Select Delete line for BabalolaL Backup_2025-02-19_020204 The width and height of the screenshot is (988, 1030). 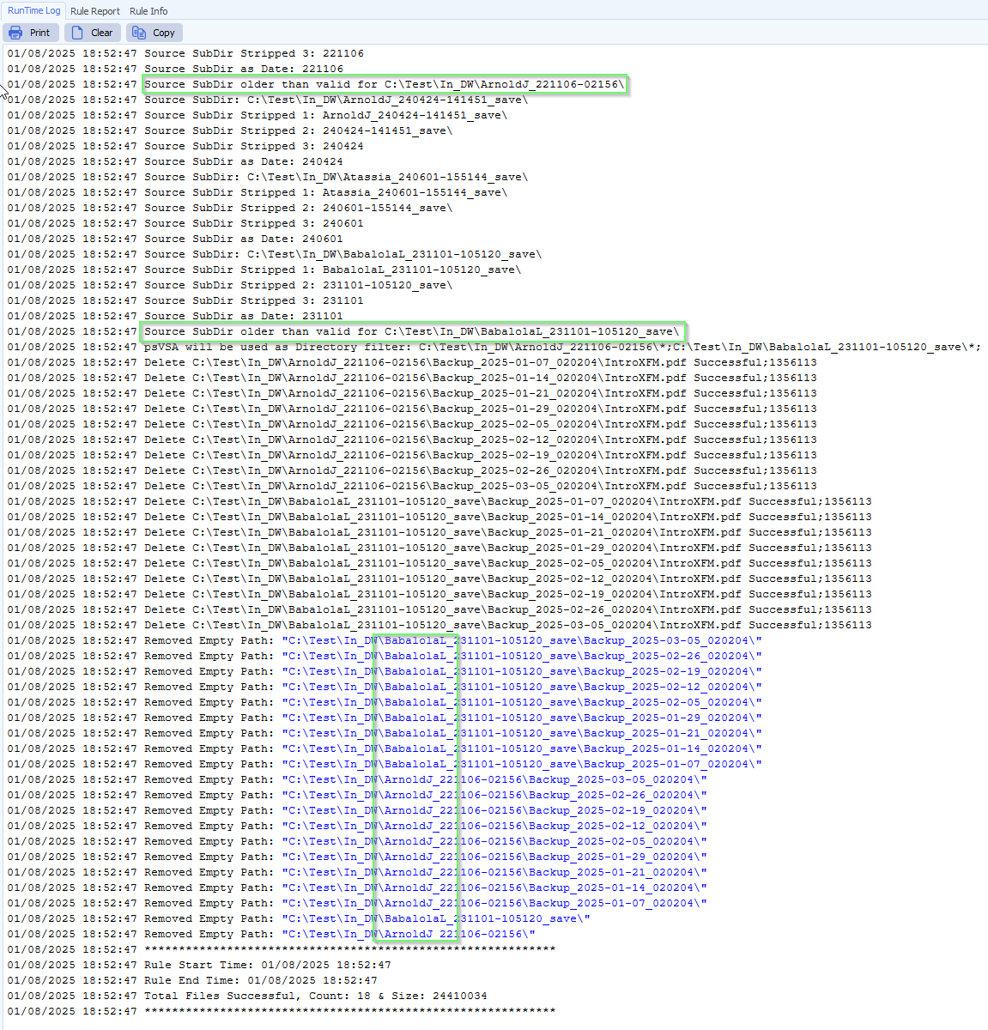[439, 594]
